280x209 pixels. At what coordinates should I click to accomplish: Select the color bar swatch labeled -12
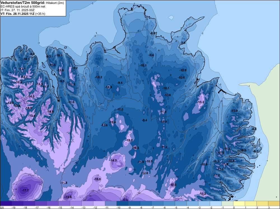click(99, 203)
